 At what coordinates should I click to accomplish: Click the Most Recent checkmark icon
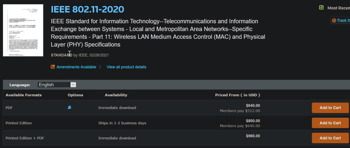[x=321, y=7]
